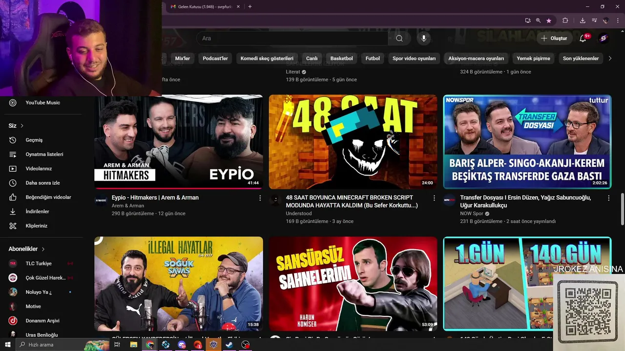Select Aksiyon-macera oyunları chip
The image size is (625, 351).
point(476,58)
